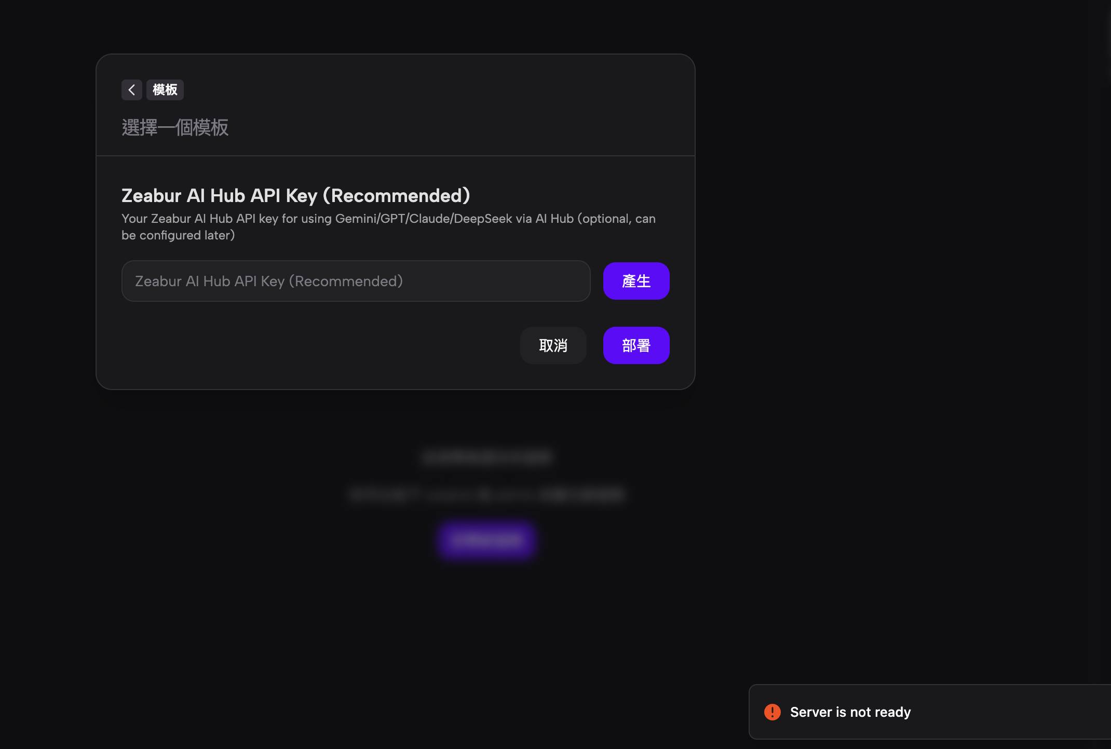Click empty area of the error toast

coord(1012,712)
